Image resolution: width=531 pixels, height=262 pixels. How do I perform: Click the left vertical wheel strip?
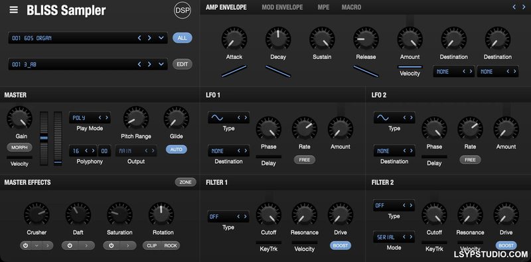44,139
